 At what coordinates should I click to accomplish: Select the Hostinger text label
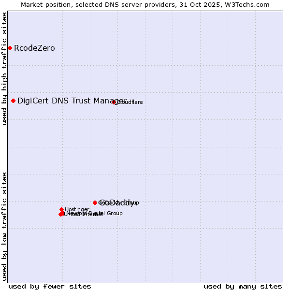coord(77,209)
